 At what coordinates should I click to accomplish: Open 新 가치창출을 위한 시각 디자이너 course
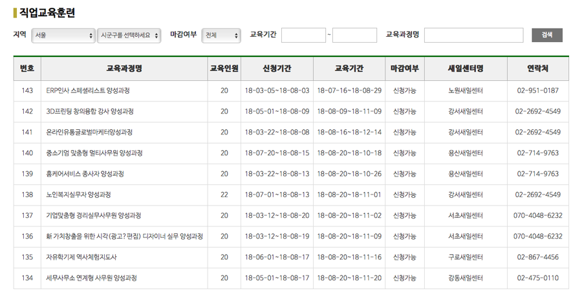click(124, 237)
